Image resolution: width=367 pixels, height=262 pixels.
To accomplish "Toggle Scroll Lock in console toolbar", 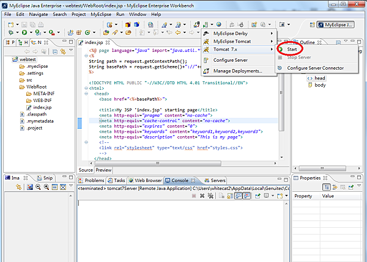I will (x=230, y=196).
